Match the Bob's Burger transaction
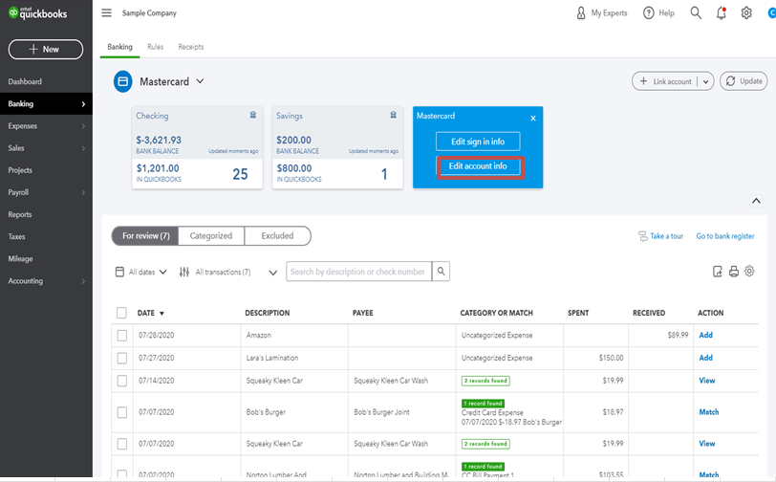Viewport: 776px width, 482px height. (709, 412)
